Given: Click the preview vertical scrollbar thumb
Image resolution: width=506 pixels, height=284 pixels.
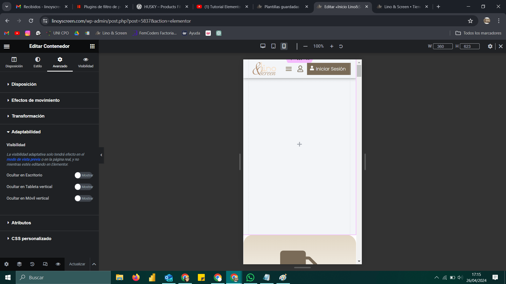Looking at the screenshot, I should coord(359,71).
